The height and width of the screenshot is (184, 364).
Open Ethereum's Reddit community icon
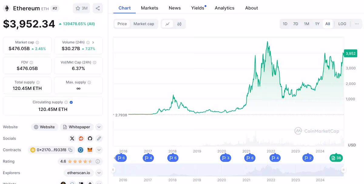pyautogui.click(x=81, y=138)
